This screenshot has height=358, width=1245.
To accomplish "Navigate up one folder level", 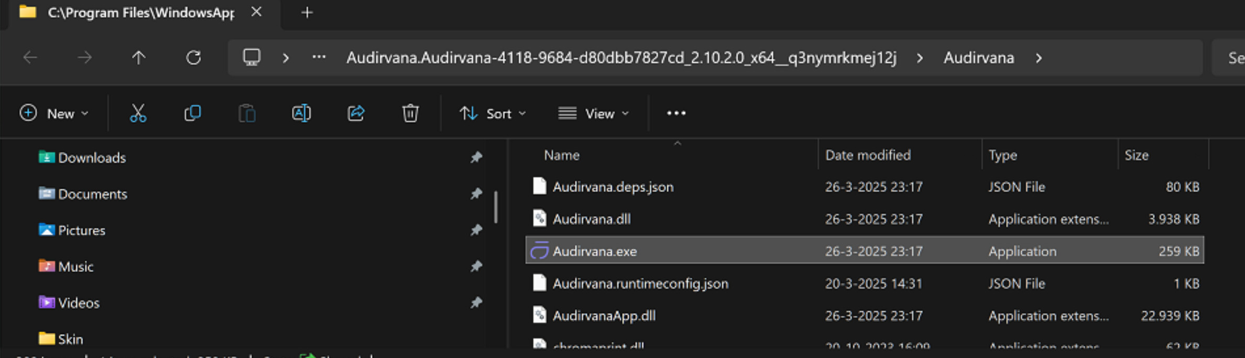I will [138, 58].
